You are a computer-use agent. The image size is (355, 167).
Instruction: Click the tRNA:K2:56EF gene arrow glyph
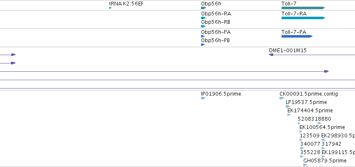pos(110,8)
